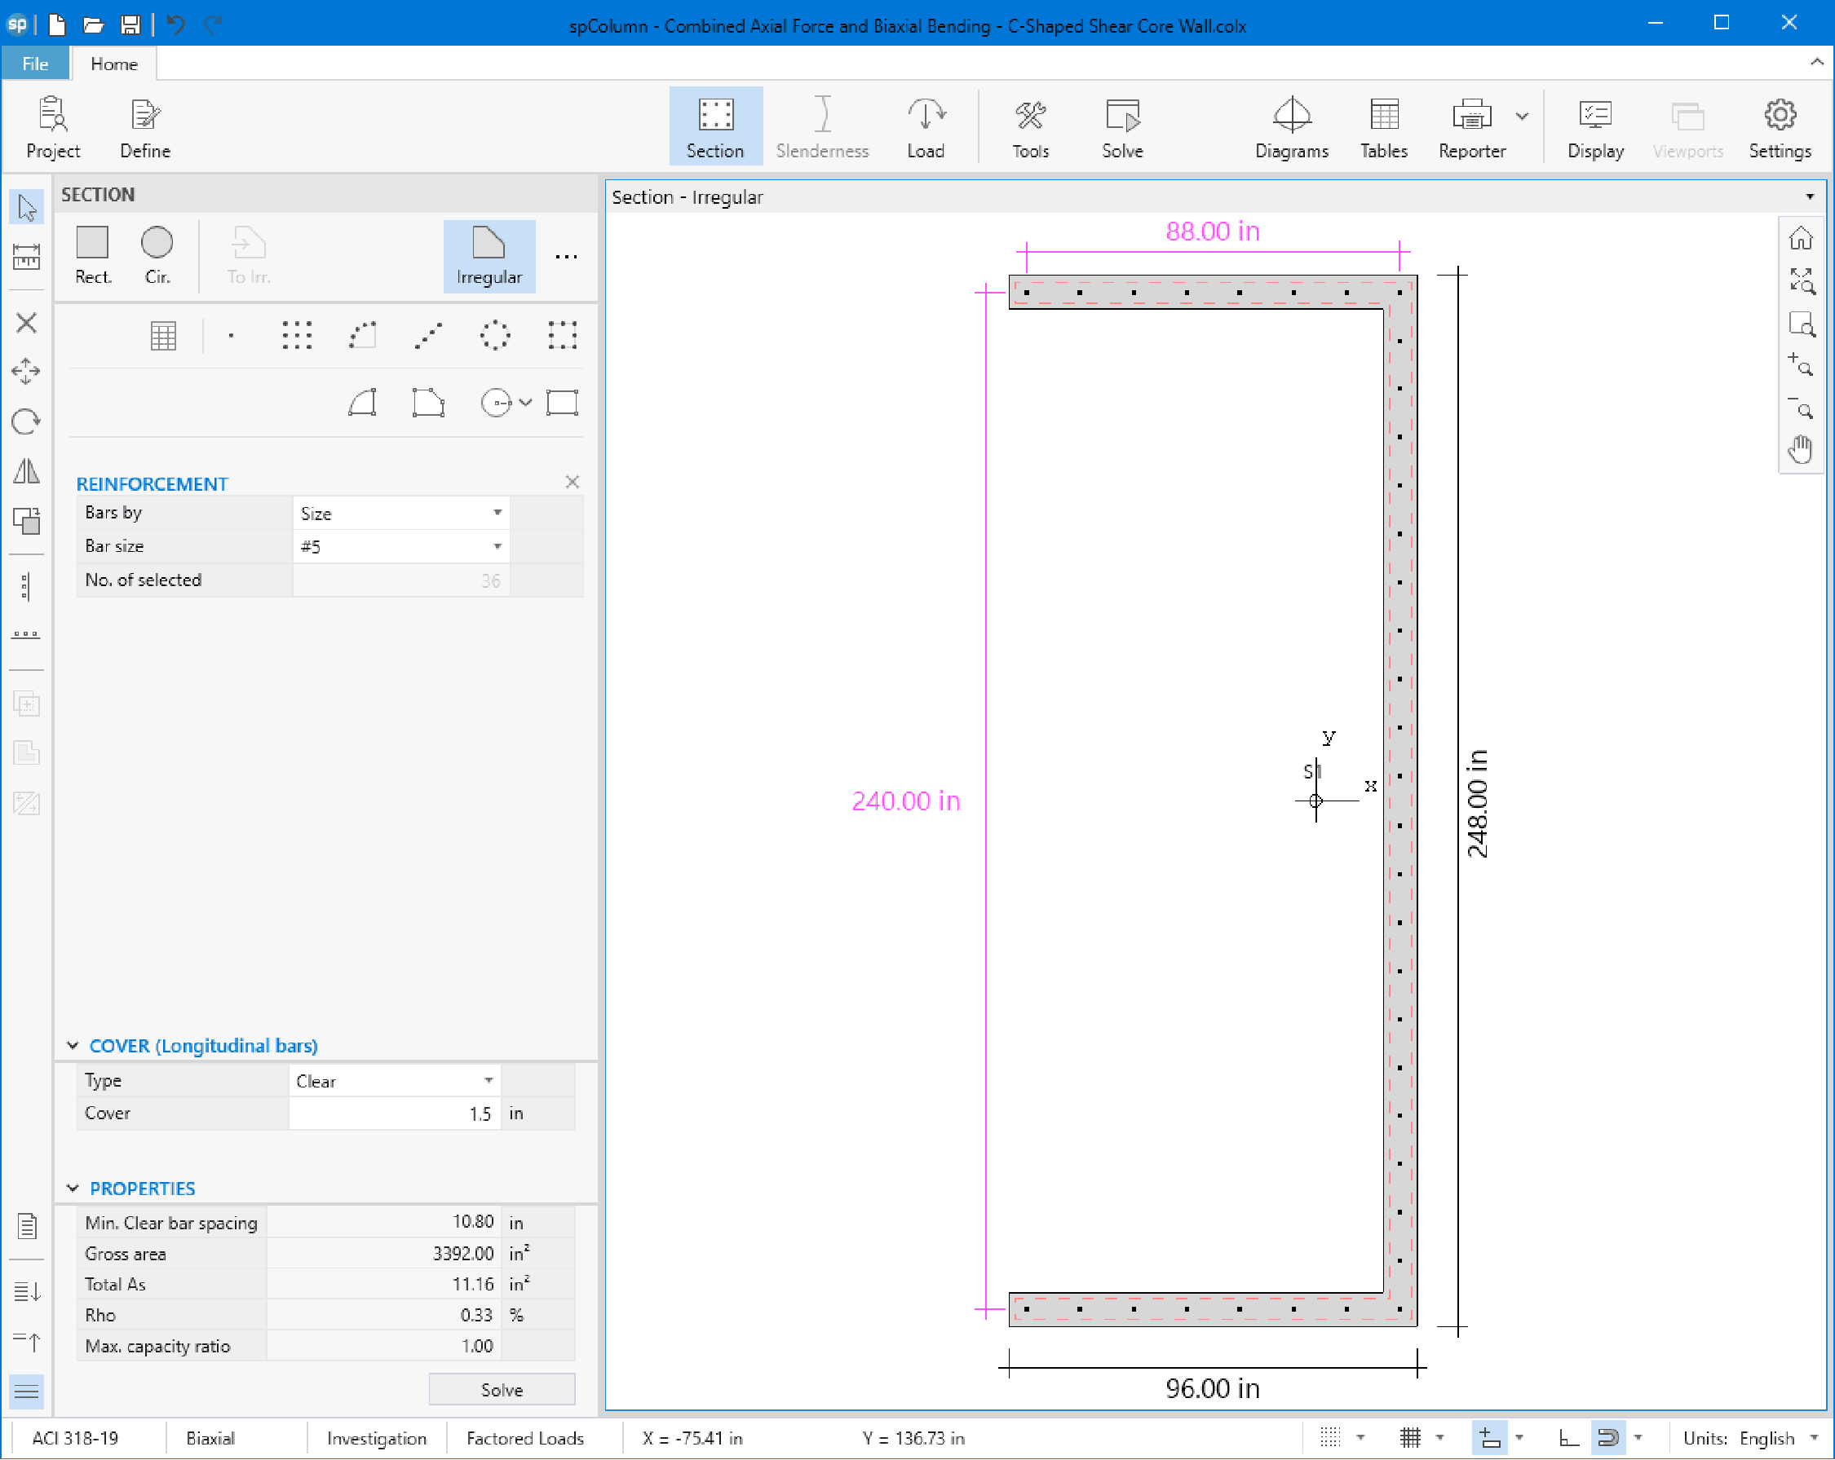Toggle the section outline icon in status bar
This screenshot has width=1835, height=1460.
[x=1607, y=1438]
